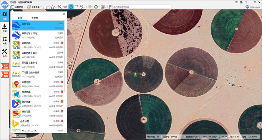This screenshot has width=262, height=140.
Task: Select the hand pan tool
Action: point(71,6)
